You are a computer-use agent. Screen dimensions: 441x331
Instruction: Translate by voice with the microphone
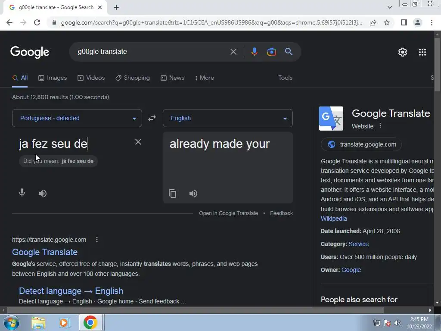(22, 193)
